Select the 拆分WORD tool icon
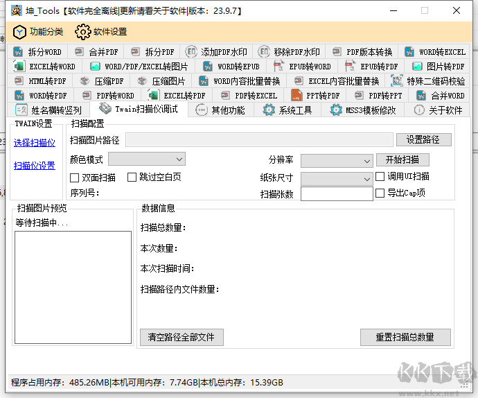This screenshot has height=398, width=478. tap(18, 52)
